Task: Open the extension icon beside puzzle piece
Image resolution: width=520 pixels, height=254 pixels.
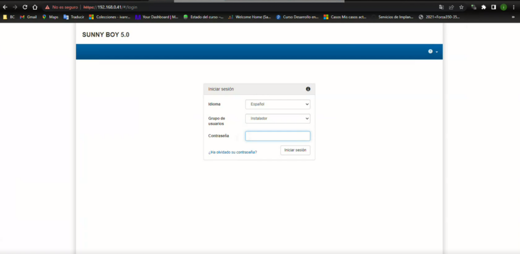Action: pyautogui.click(x=474, y=7)
